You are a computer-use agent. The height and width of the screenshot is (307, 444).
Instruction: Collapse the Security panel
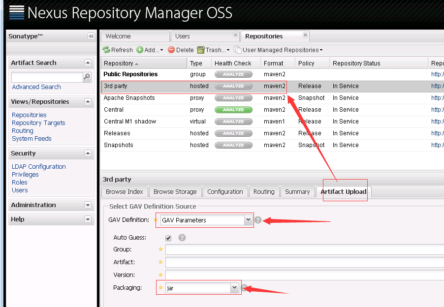tap(88, 153)
